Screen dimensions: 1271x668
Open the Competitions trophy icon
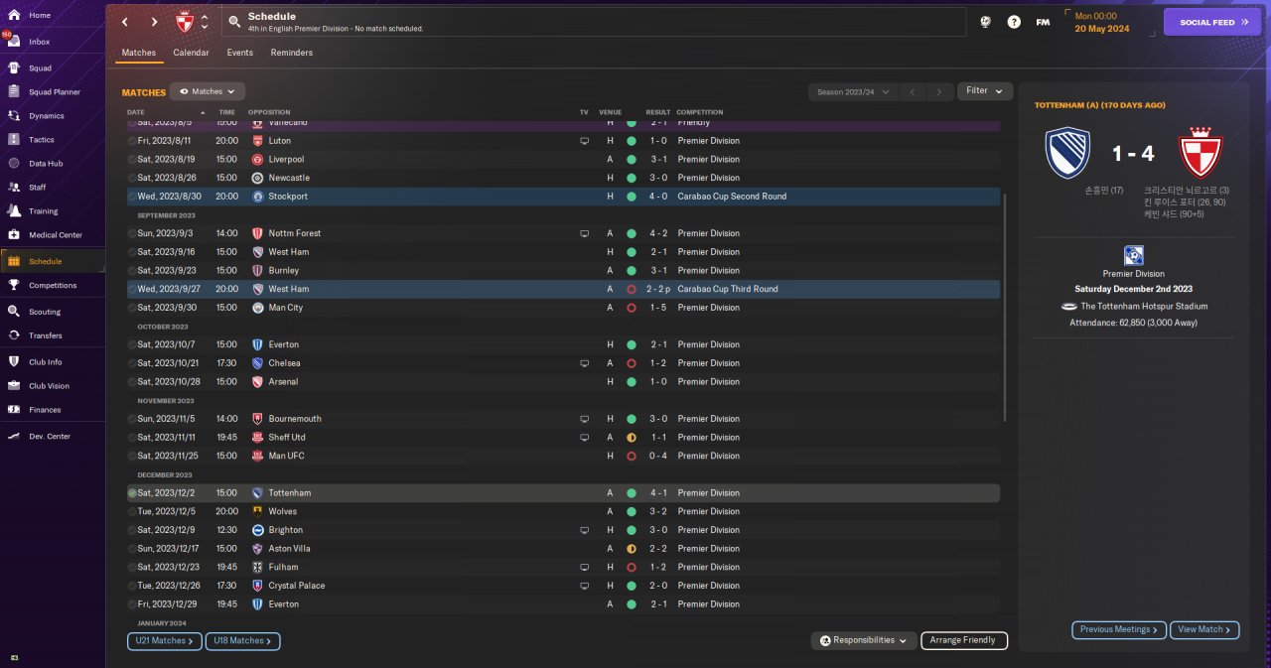(14, 285)
